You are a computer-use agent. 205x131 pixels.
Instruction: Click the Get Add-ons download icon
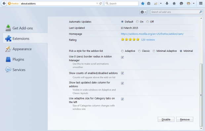click(x=8, y=28)
